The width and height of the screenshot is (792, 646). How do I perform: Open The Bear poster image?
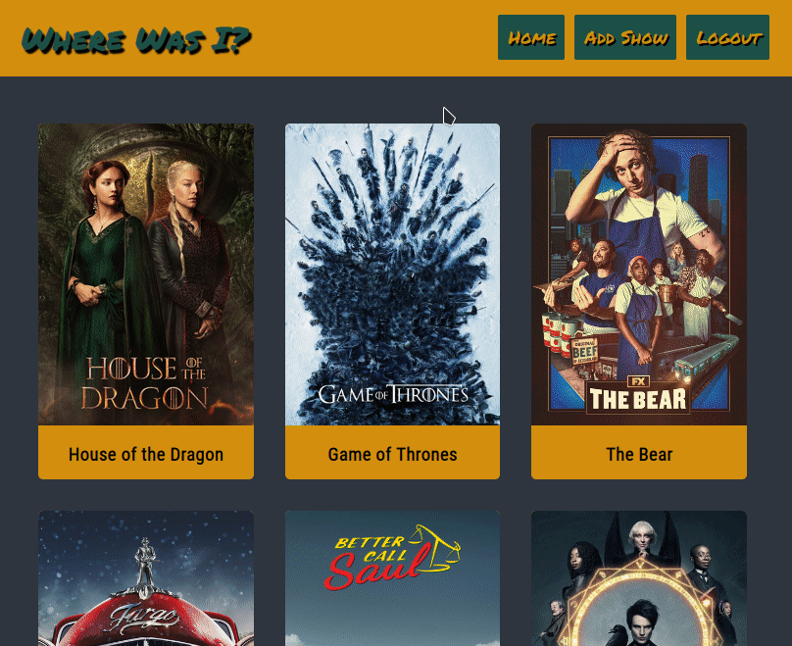click(639, 274)
